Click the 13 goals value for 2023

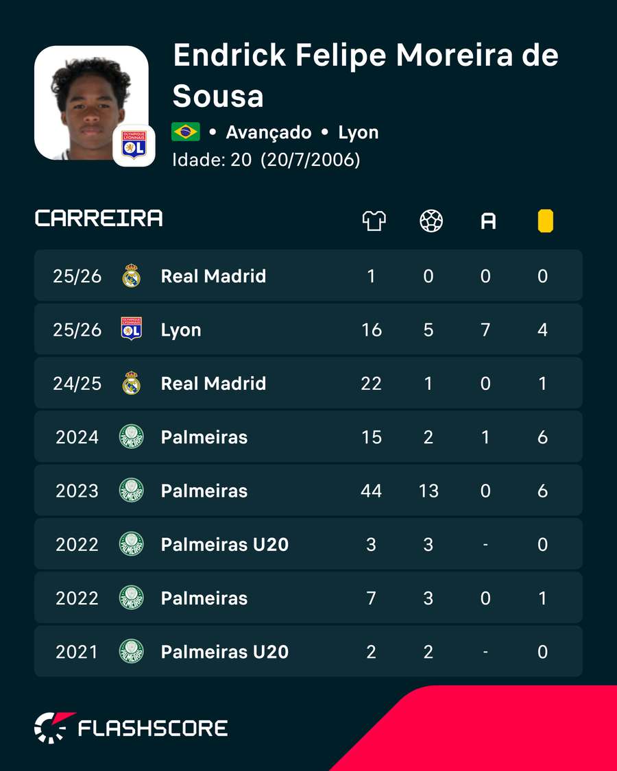pos(428,491)
